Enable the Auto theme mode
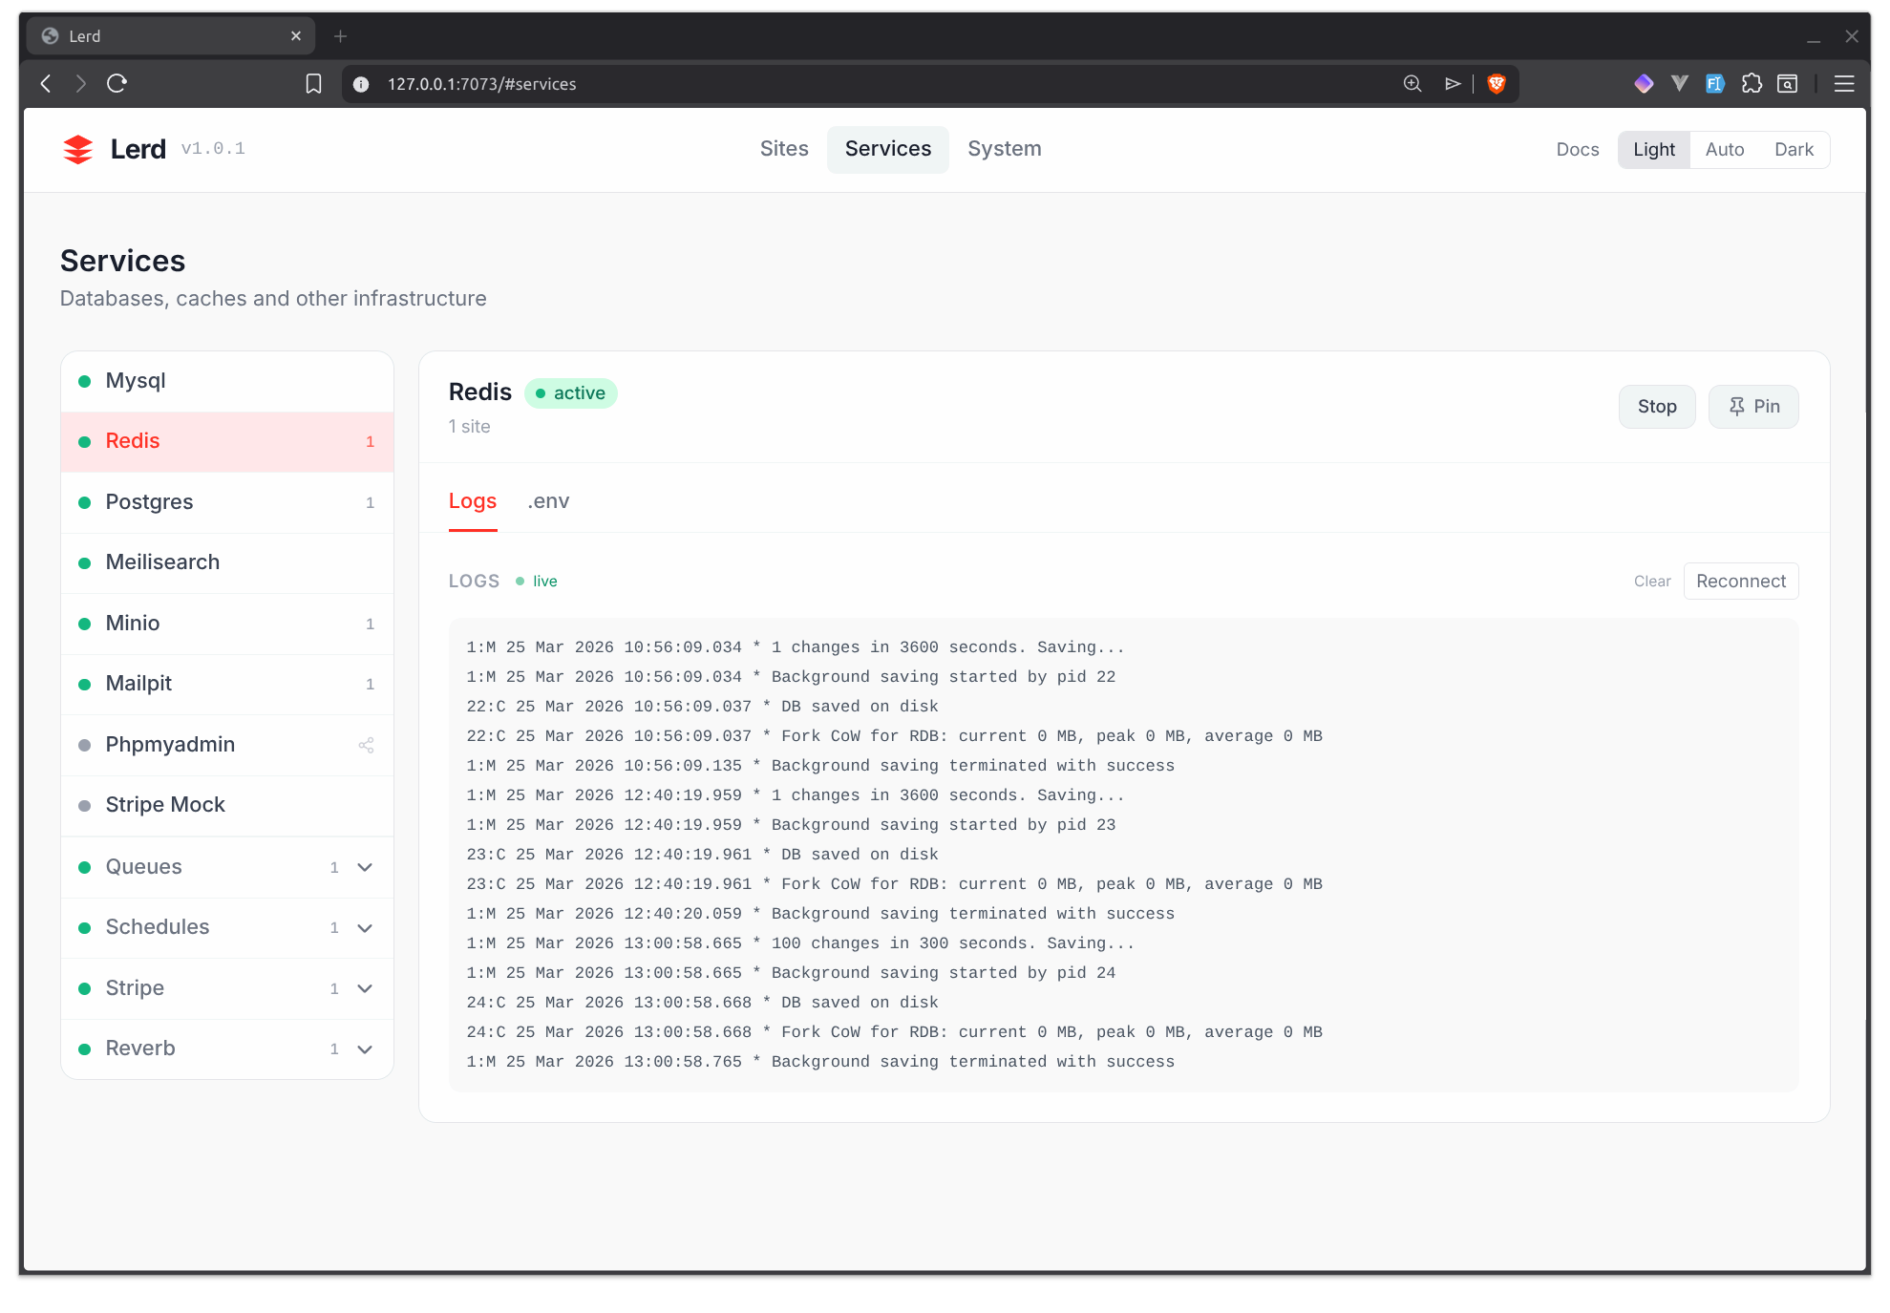Screen dimensions: 1890x1313 click(x=1725, y=149)
